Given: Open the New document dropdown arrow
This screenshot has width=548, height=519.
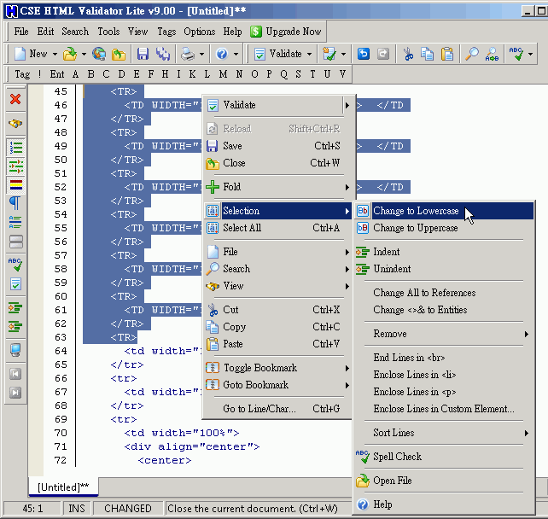Looking at the screenshot, I should pyautogui.click(x=55, y=54).
